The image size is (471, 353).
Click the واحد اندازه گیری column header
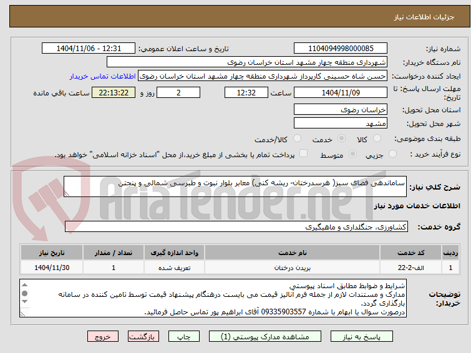pyautogui.click(x=175, y=253)
